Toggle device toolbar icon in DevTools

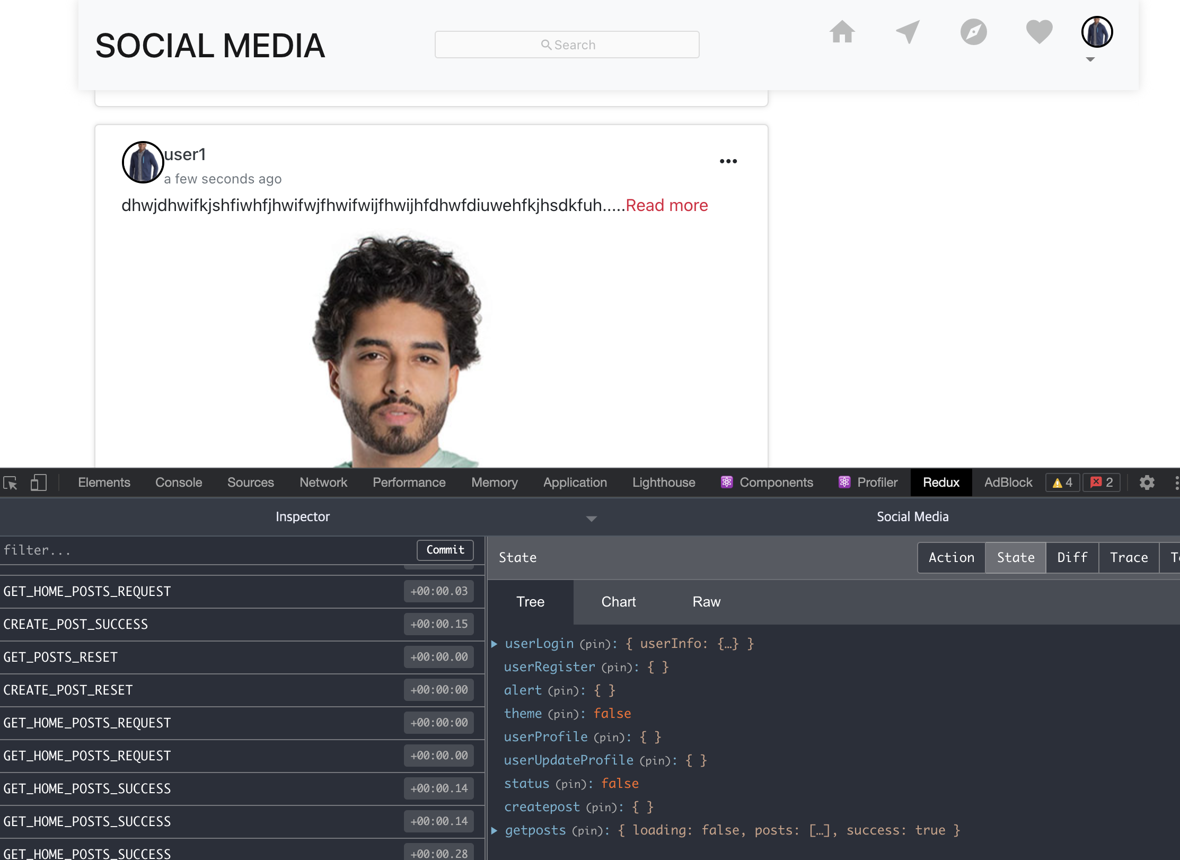point(38,482)
